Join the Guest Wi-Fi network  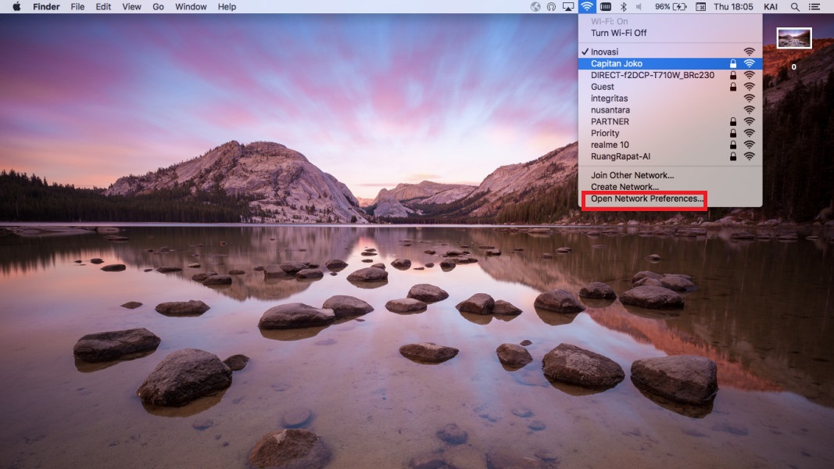click(x=603, y=87)
